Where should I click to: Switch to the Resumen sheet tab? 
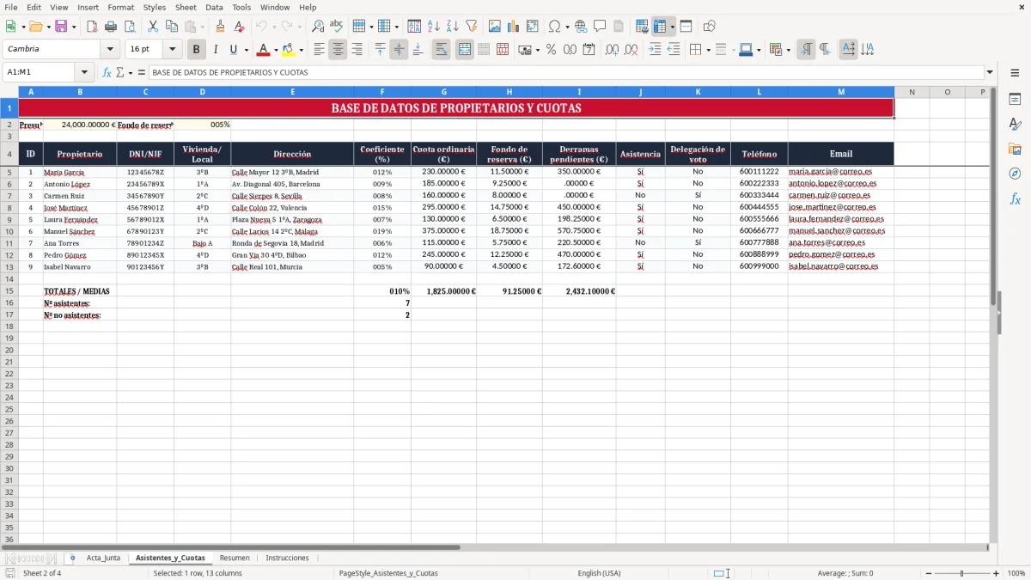[x=235, y=558]
